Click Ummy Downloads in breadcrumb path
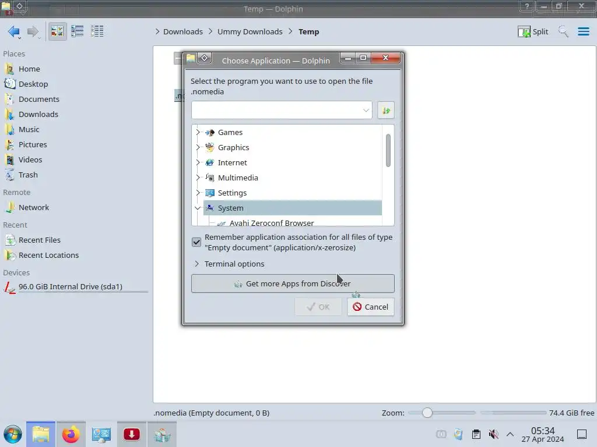This screenshot has width=597, height=447. (x=250, y=31)
